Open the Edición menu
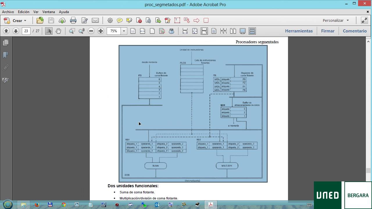The image size is (372, 209). pyautogui.click(x=24, y=12)
